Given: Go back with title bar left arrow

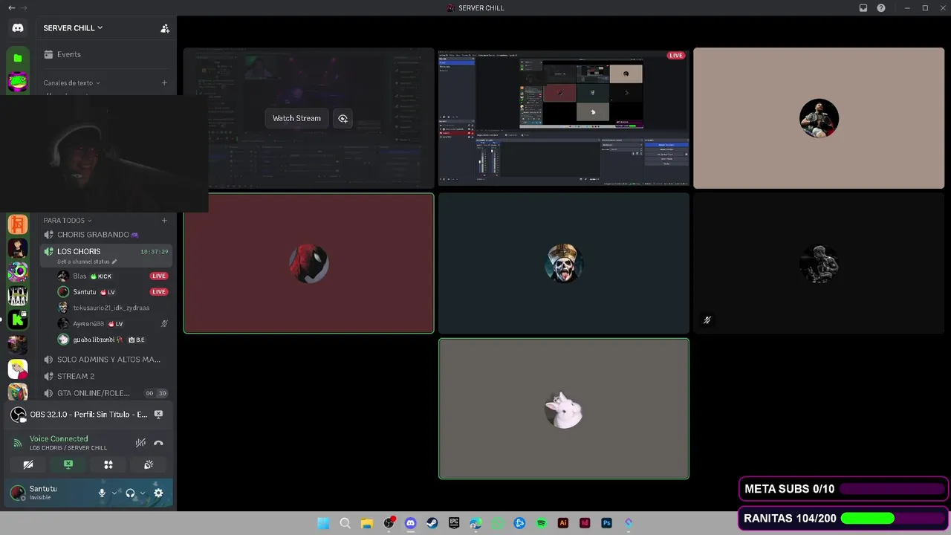Looking at the screenshot, I should point(11,8).
